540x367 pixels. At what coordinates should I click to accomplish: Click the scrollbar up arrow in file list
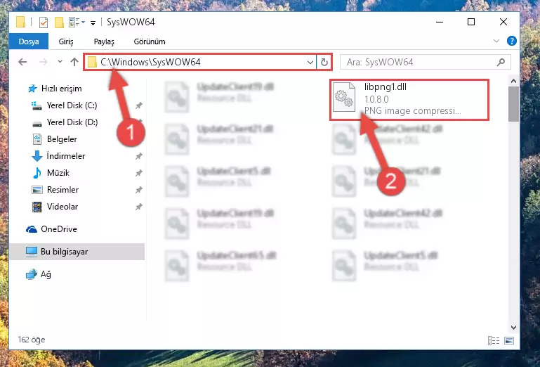(x=513, y=82)
